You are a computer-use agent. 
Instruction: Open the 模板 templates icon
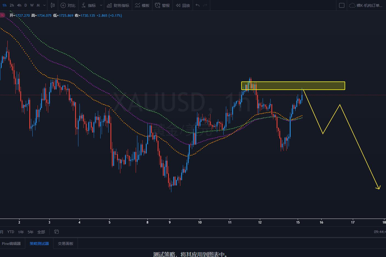click(137, 5)
